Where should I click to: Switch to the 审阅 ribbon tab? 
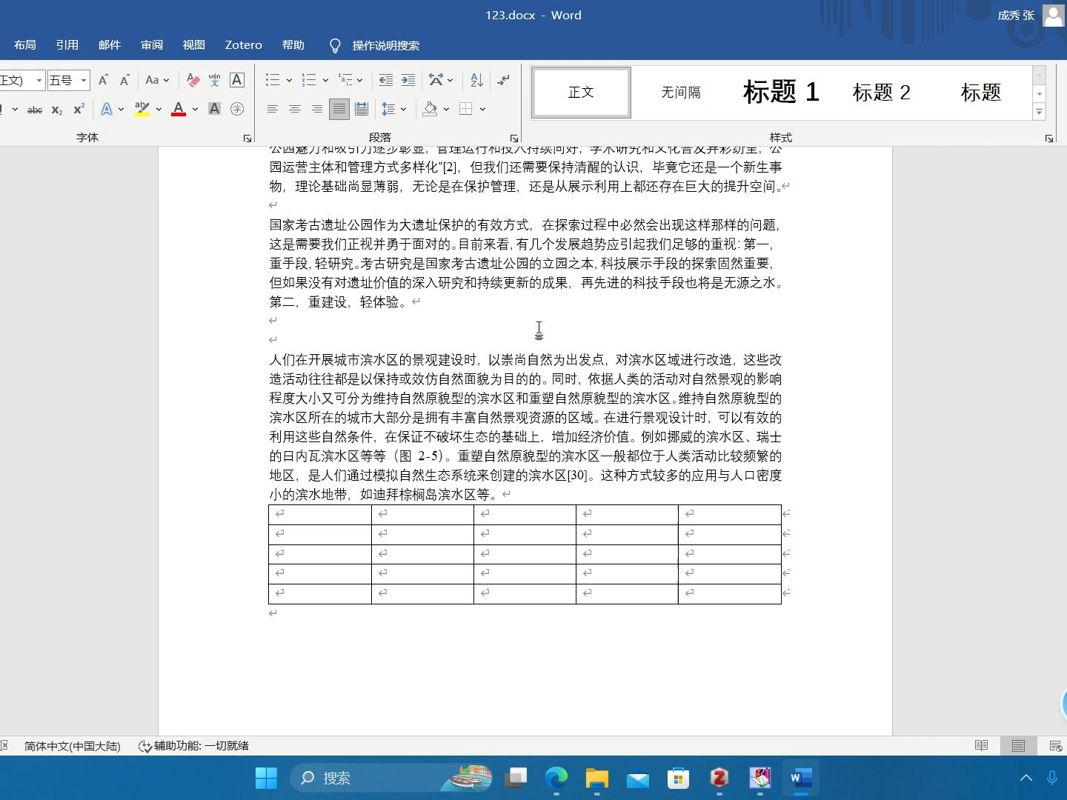(152, 44)
